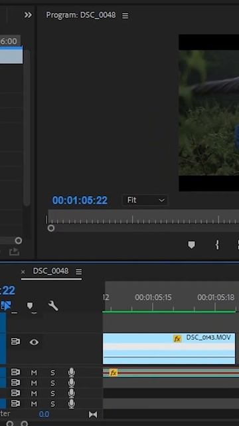Viewport: 239px width, 426px height.
Task: Open the DSC_0048 timeline panel menu
Action: [78, 272]
